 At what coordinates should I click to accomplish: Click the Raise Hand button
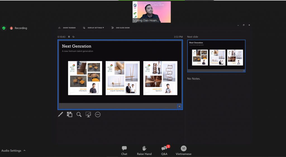(x=144, y=151)
